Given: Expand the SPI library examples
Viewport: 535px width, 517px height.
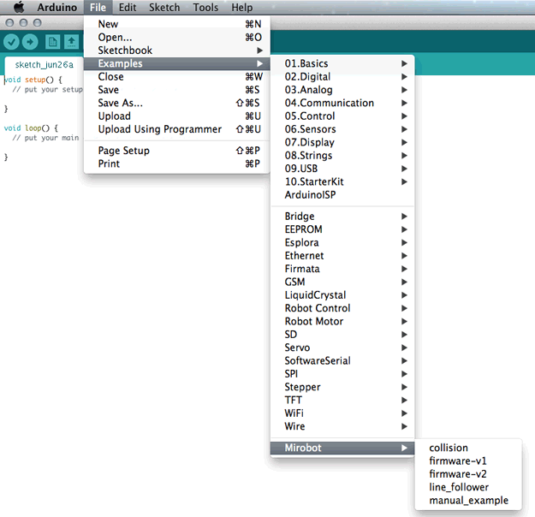Looking at the screenshot, I should tap(342, 374).
